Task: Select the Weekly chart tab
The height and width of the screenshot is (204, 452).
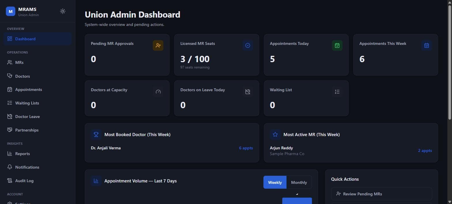Action: pos(275,182)
